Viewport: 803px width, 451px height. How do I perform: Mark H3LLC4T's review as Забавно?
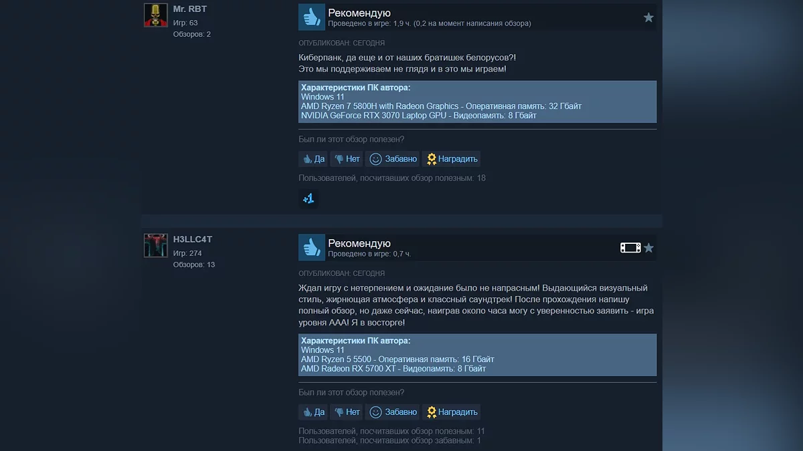pos(393,412)
